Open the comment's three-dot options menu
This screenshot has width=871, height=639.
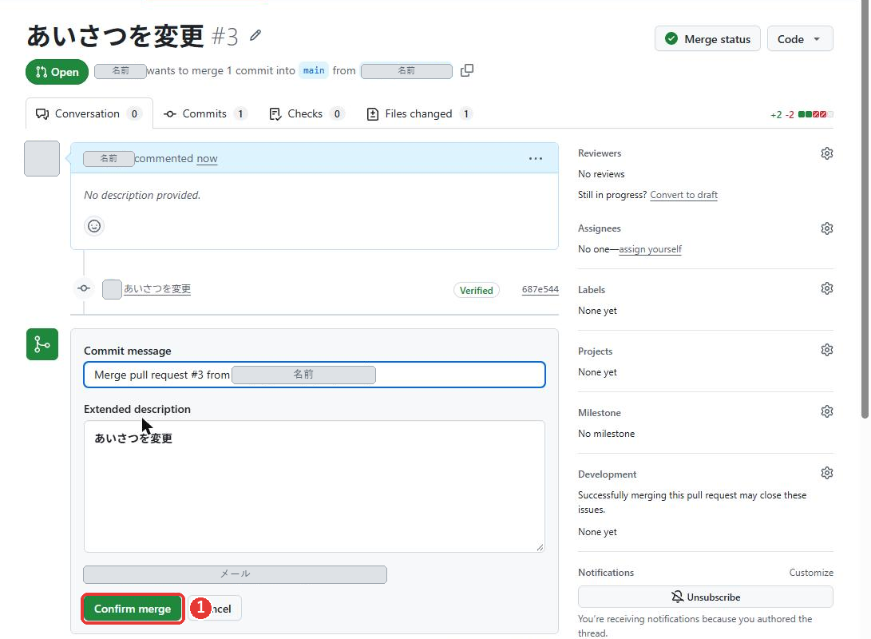click(536, 159)
